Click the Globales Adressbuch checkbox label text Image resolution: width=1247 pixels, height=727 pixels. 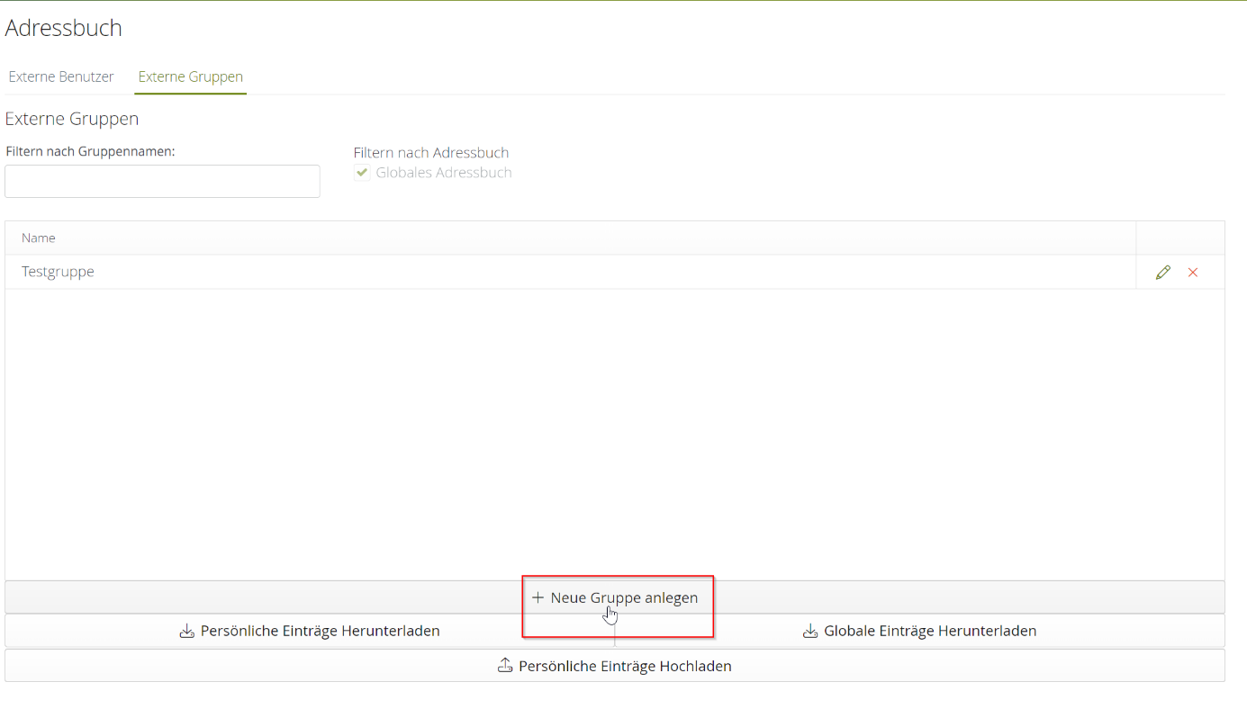[x=443, y=173]
